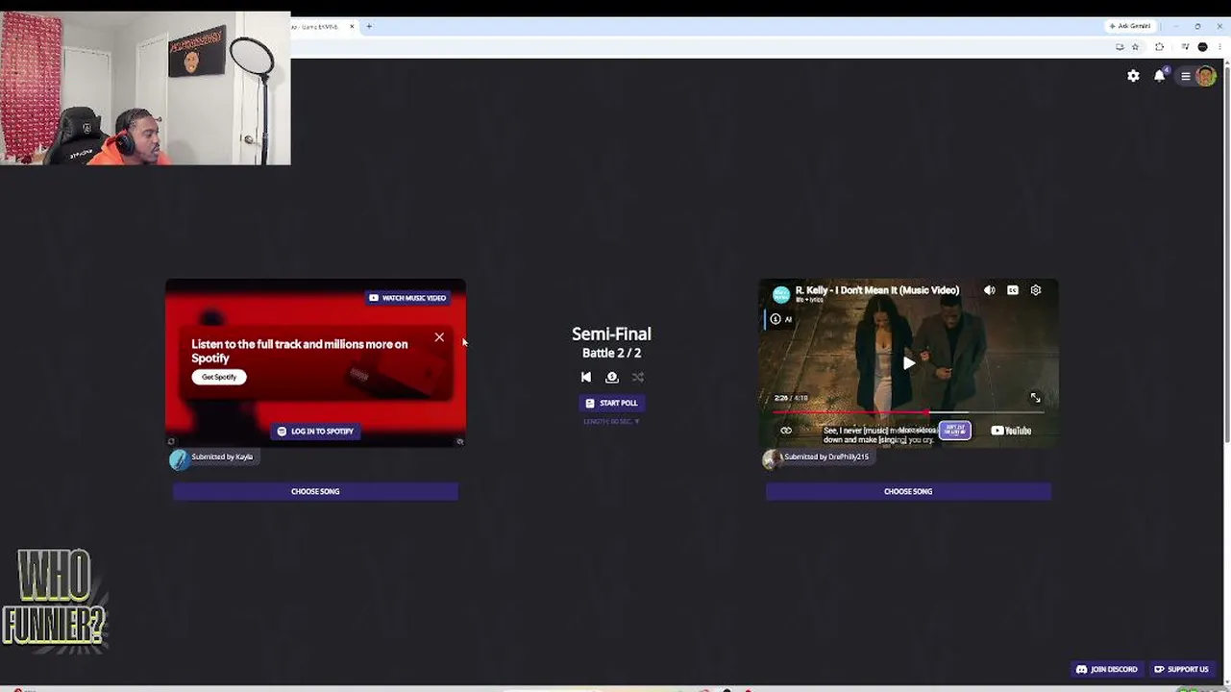1231x692 pixels.
Task: Open the YouTube channel avatar
Action: (x=781, y=294)
